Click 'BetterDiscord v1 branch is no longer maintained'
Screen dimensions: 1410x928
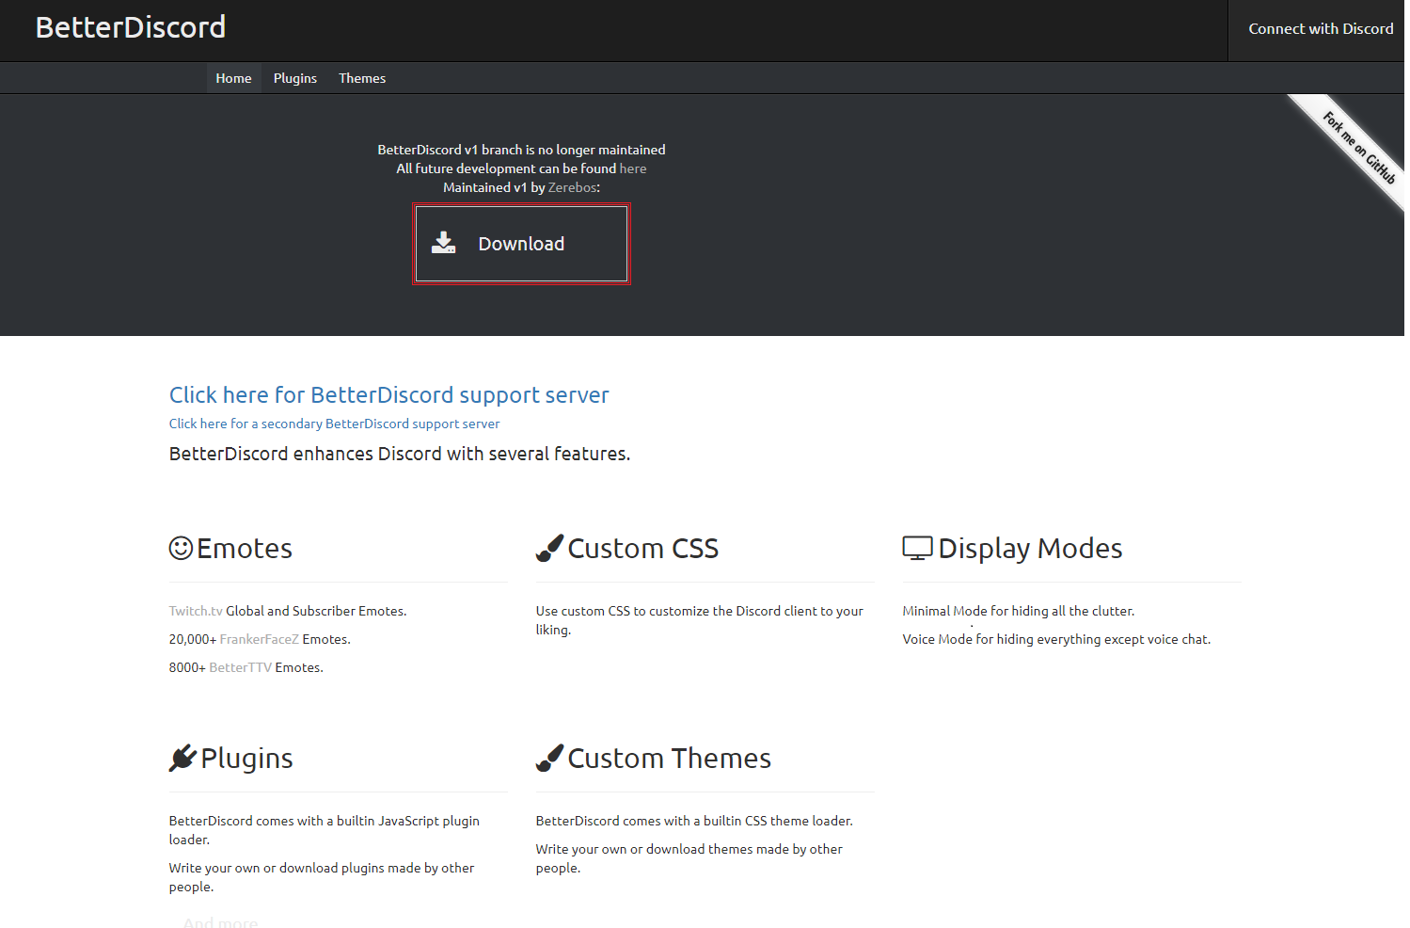(x=521, y=150)
